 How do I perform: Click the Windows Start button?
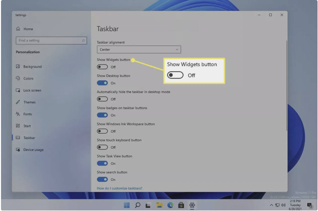[127, 205]
